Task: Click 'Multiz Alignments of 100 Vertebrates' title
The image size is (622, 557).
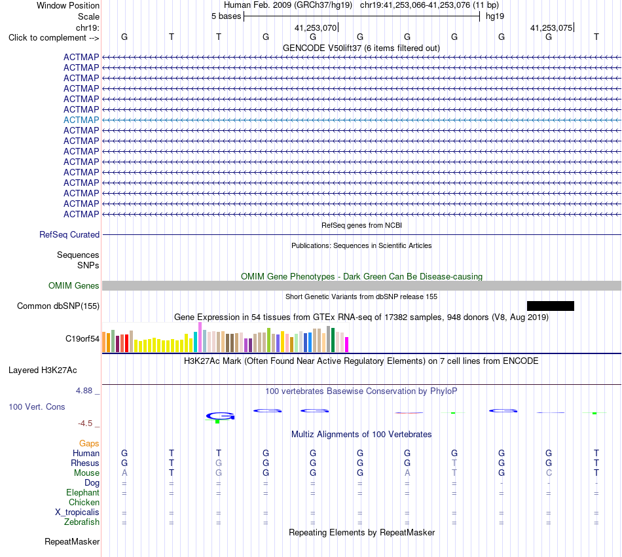Action: pos(361,435)
